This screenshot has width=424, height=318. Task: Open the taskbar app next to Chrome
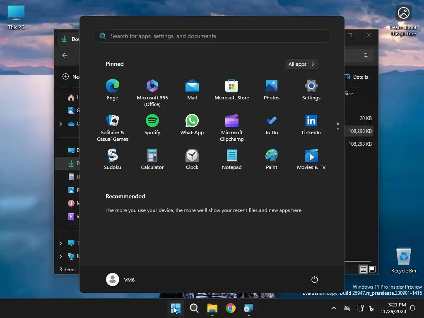pyautogui.click(x=248, y=308)
